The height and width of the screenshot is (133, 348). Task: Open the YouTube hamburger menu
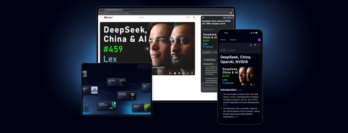pos(101,17)
